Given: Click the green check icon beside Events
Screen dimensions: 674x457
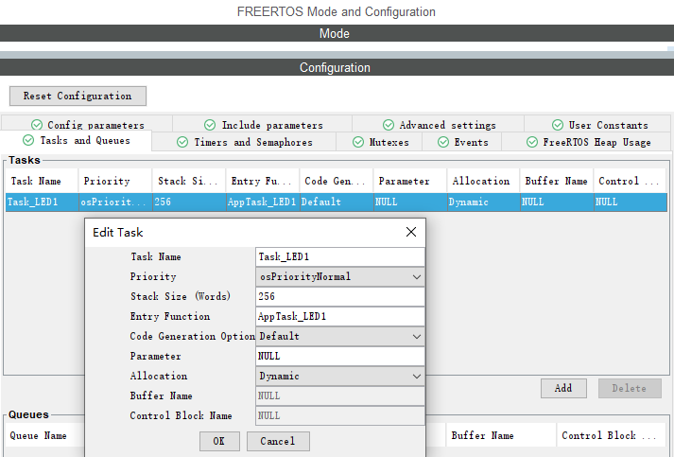Looking at the screenshot, I should click(443, 142).
